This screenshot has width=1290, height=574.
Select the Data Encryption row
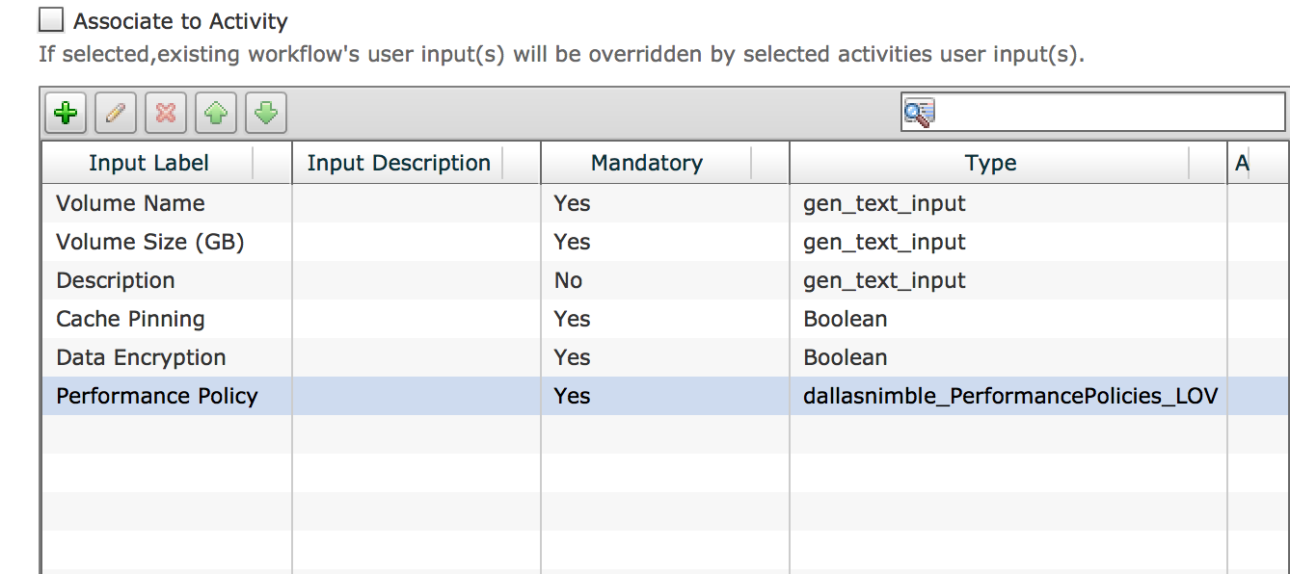(x=665, y=357)
